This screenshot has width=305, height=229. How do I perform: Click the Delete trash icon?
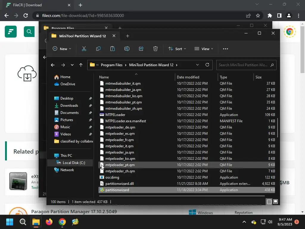pyautogui.click(x=155, y=49)
